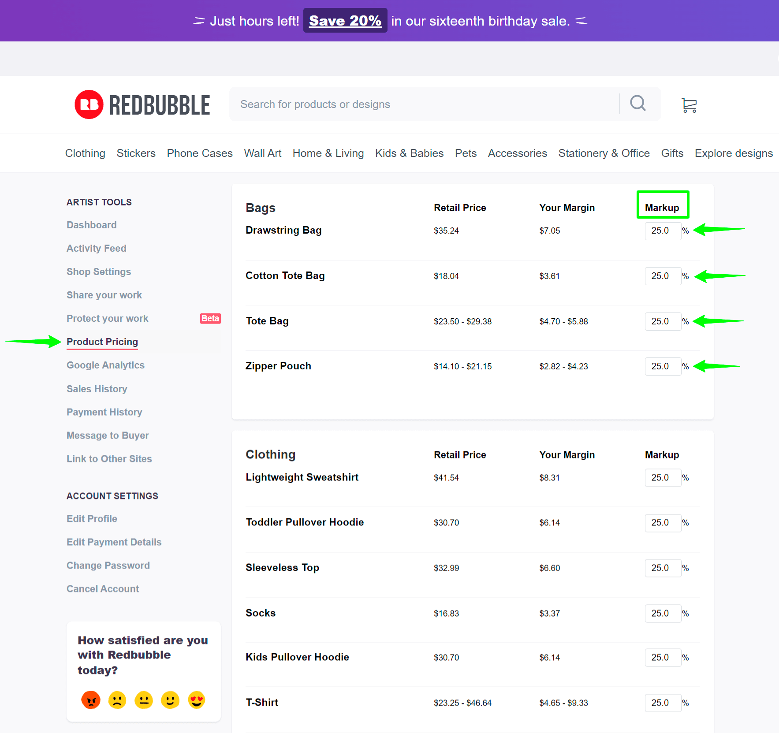Edit the Socks markup field
779x733 pixels.
[x=663, y=614]
